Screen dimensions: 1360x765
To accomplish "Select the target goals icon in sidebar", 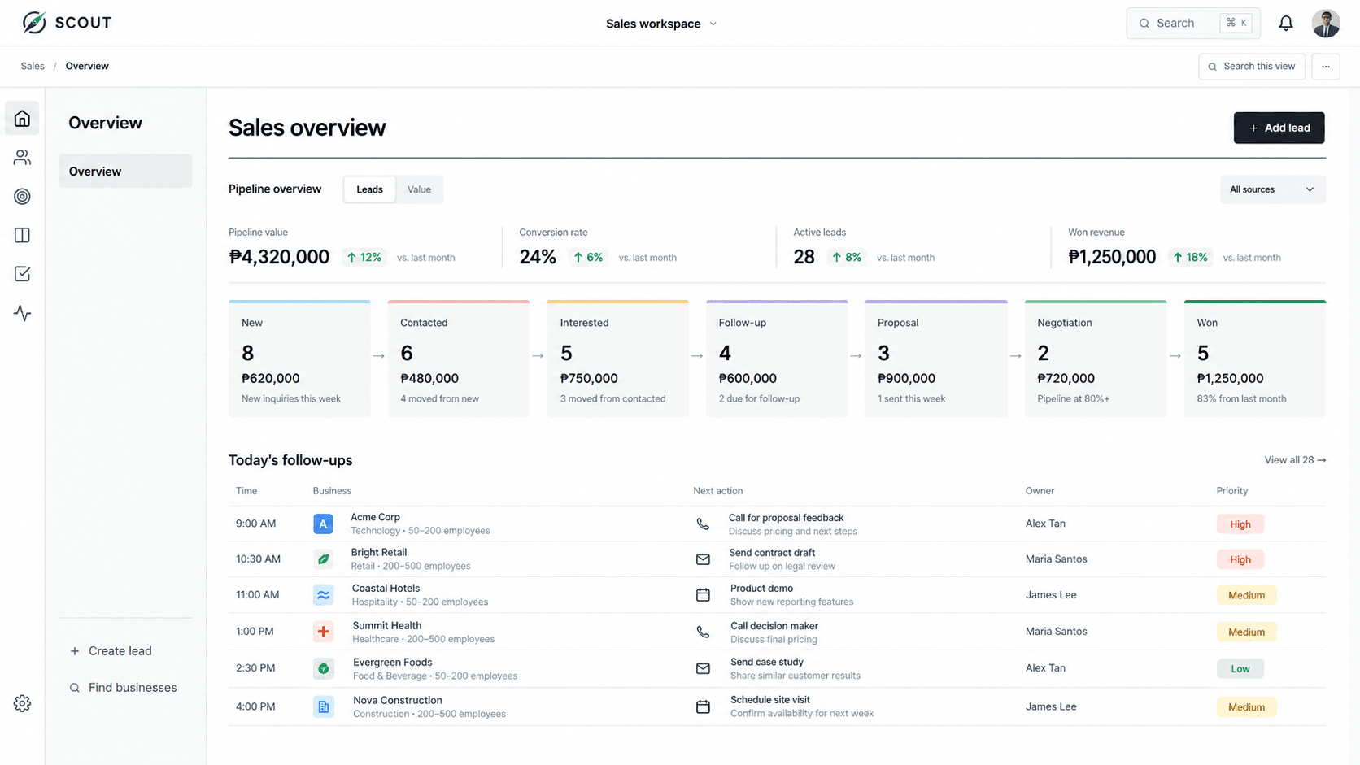I will pyautogui.click(x=22, y=197).
